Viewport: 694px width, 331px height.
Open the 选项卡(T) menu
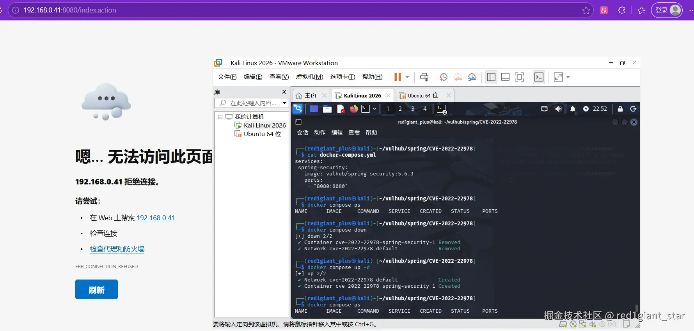tap(343, 77)
